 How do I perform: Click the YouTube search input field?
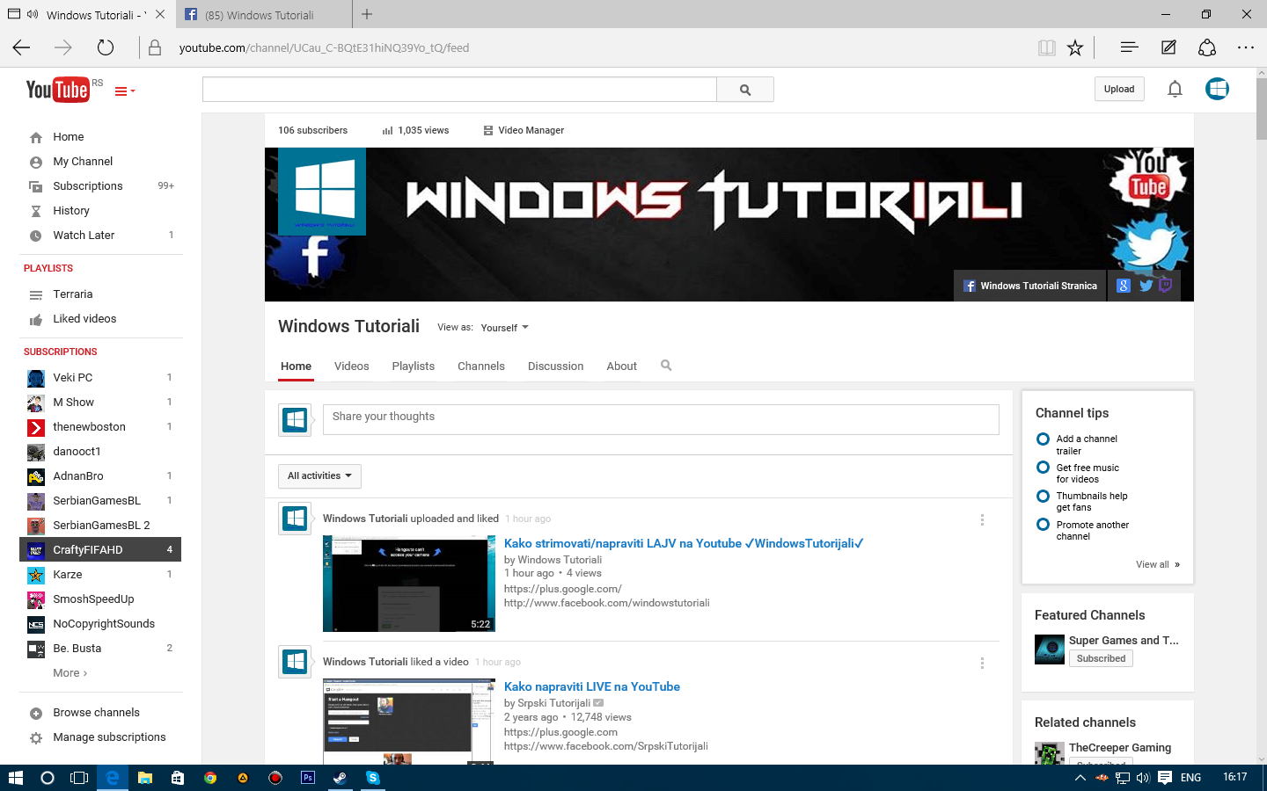(459, 90)
